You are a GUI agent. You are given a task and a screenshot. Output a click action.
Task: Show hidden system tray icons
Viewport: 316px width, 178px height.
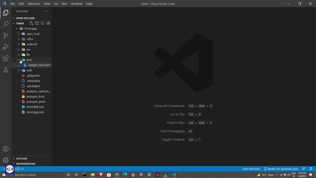pos(277,175)
